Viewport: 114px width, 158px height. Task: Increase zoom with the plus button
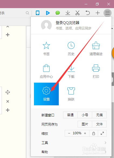click(x=85, y=133)
